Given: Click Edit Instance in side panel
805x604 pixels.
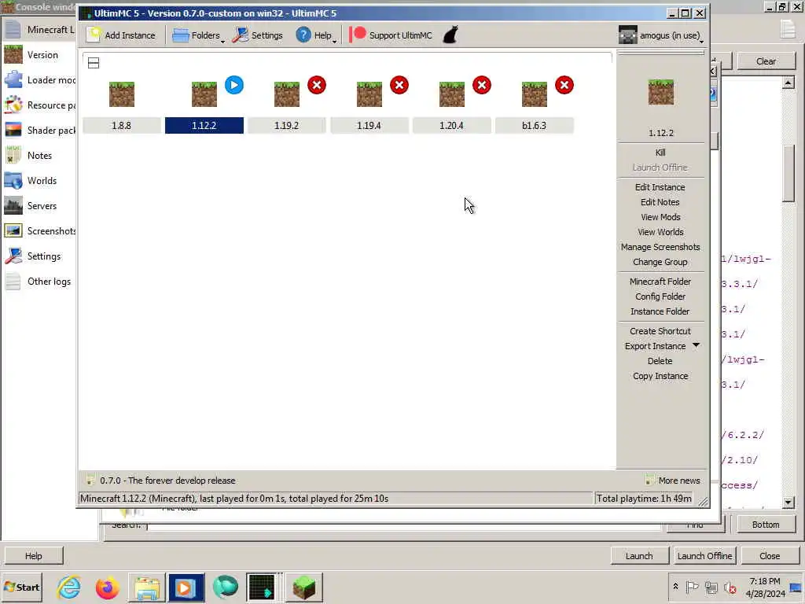Looking at the screenshot, I should click(660, 187).
